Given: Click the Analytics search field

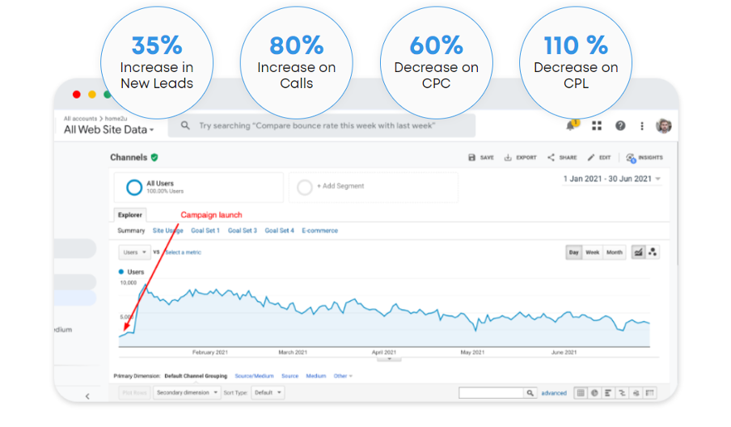Looking at the screenshot, I should (322, 125).
